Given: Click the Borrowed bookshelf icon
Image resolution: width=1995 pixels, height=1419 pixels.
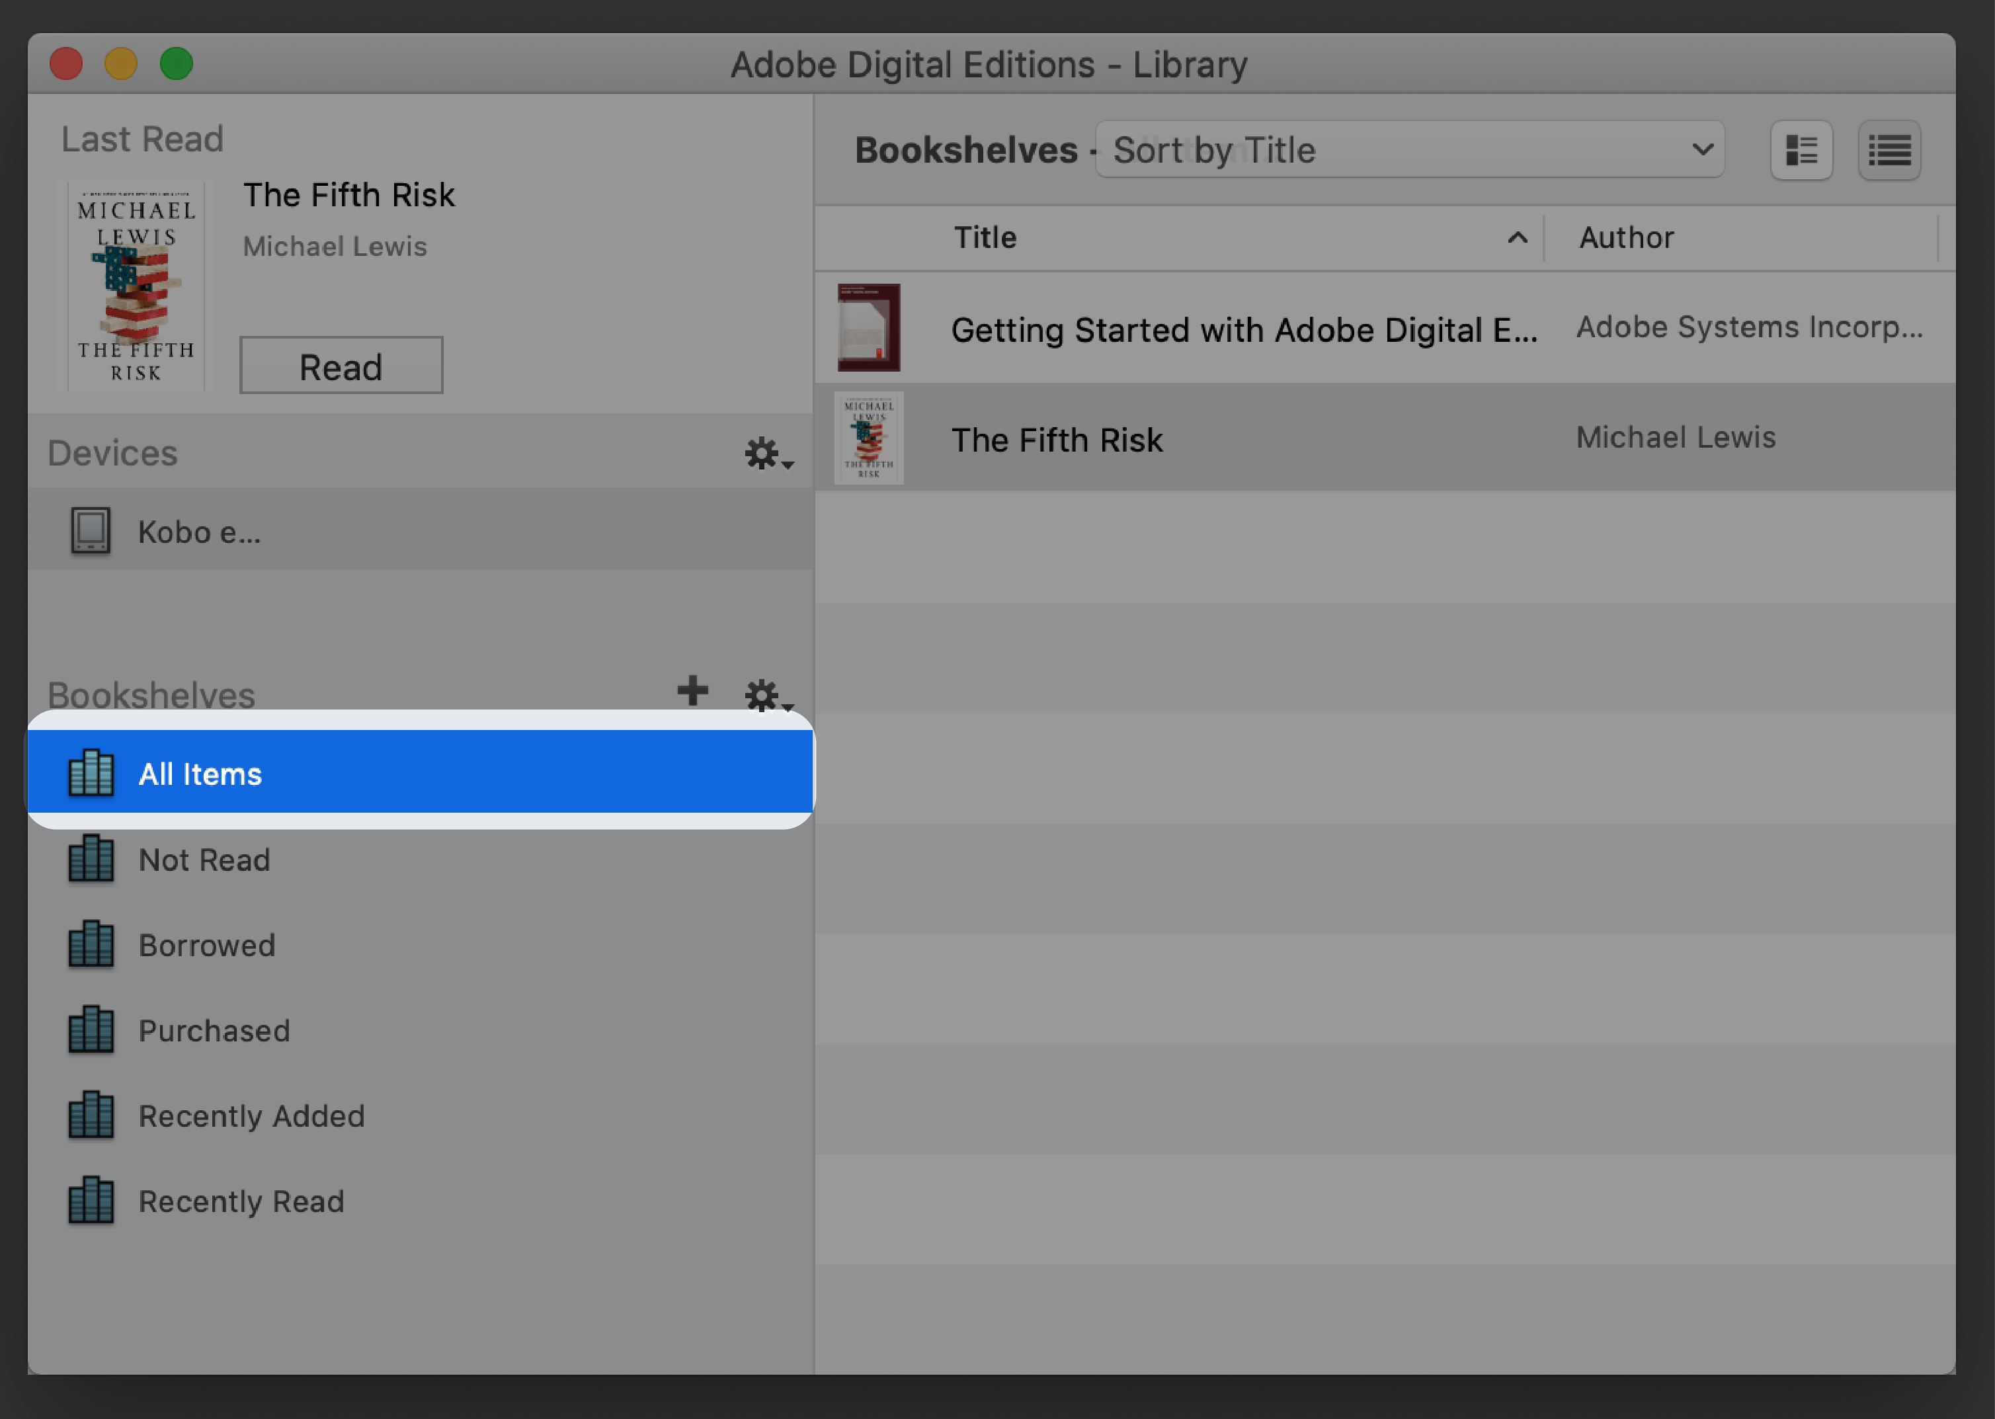Looking at the screenshot, I should coord(92,943).
